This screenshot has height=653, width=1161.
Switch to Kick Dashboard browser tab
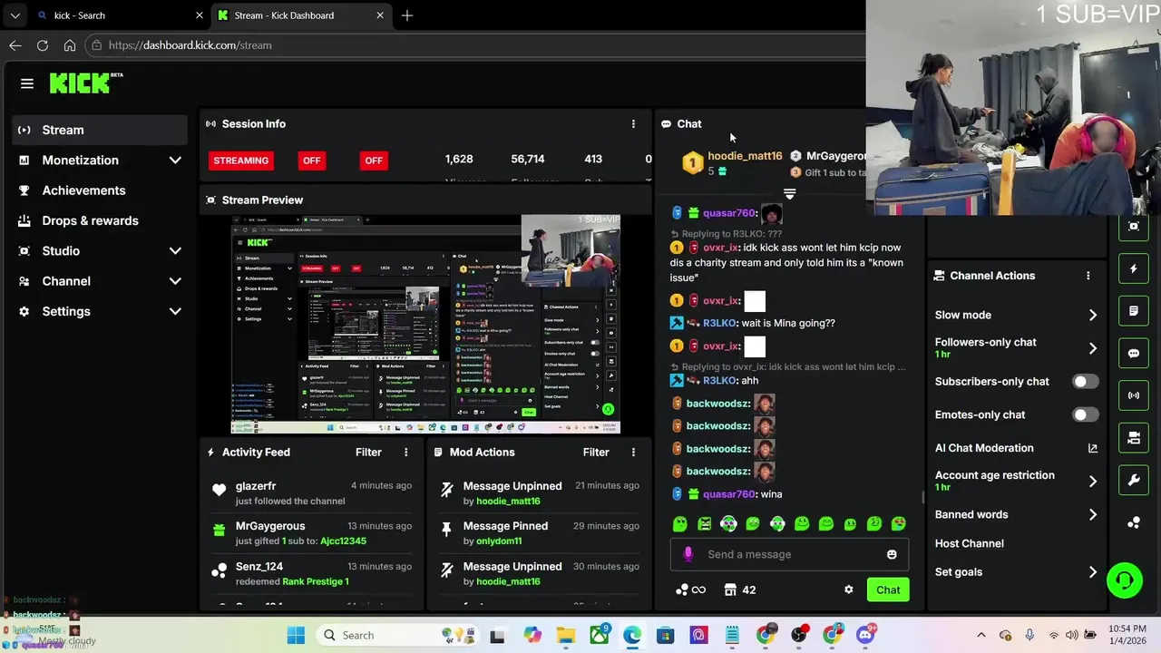coord(299,15)
